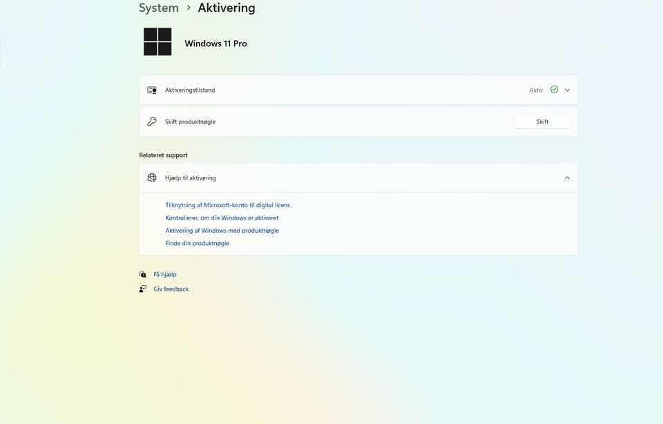
Task: Click the Skift produktnøgle label
Action: [x=191, y=122]
